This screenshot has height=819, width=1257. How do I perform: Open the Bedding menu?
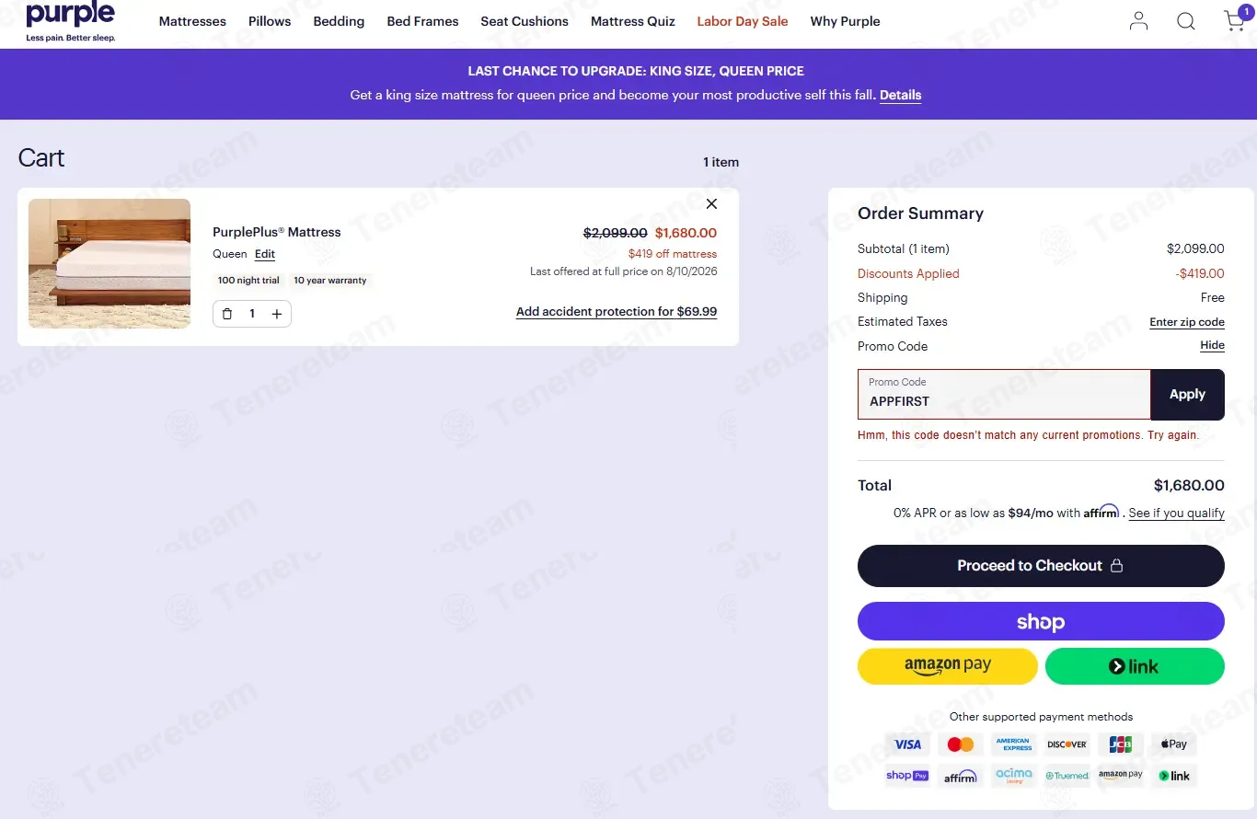point(339,21)
